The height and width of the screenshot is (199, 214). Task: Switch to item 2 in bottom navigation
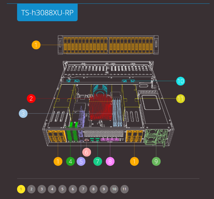pyautogui.click(x=31, y=189)
